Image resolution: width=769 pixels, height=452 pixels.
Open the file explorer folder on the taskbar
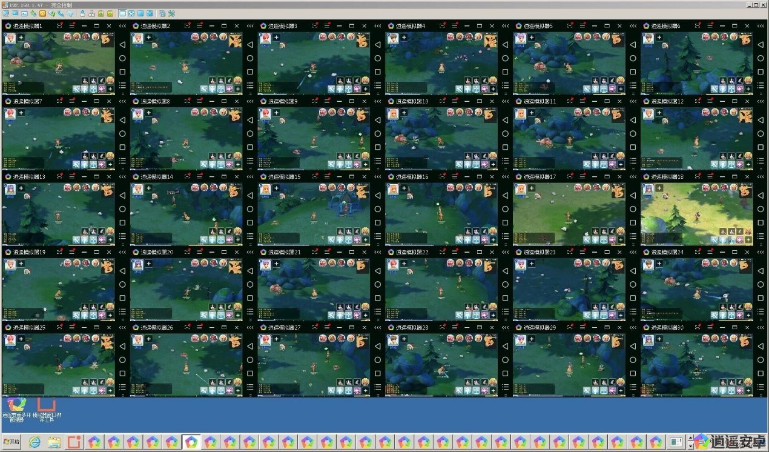pyautogui.click(x=54, y=442)
